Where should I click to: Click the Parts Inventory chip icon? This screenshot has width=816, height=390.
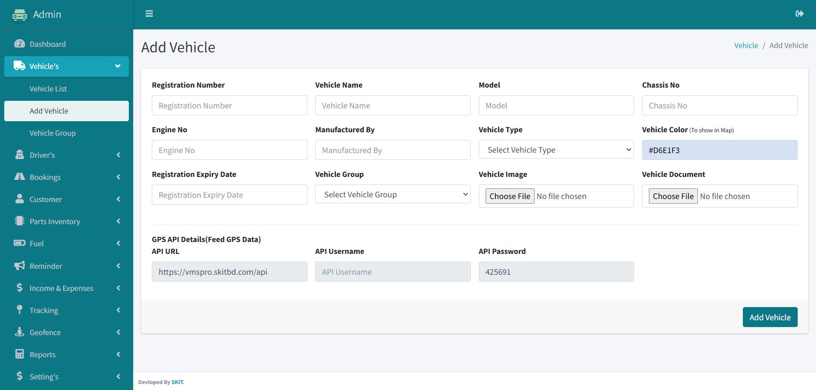20,221
